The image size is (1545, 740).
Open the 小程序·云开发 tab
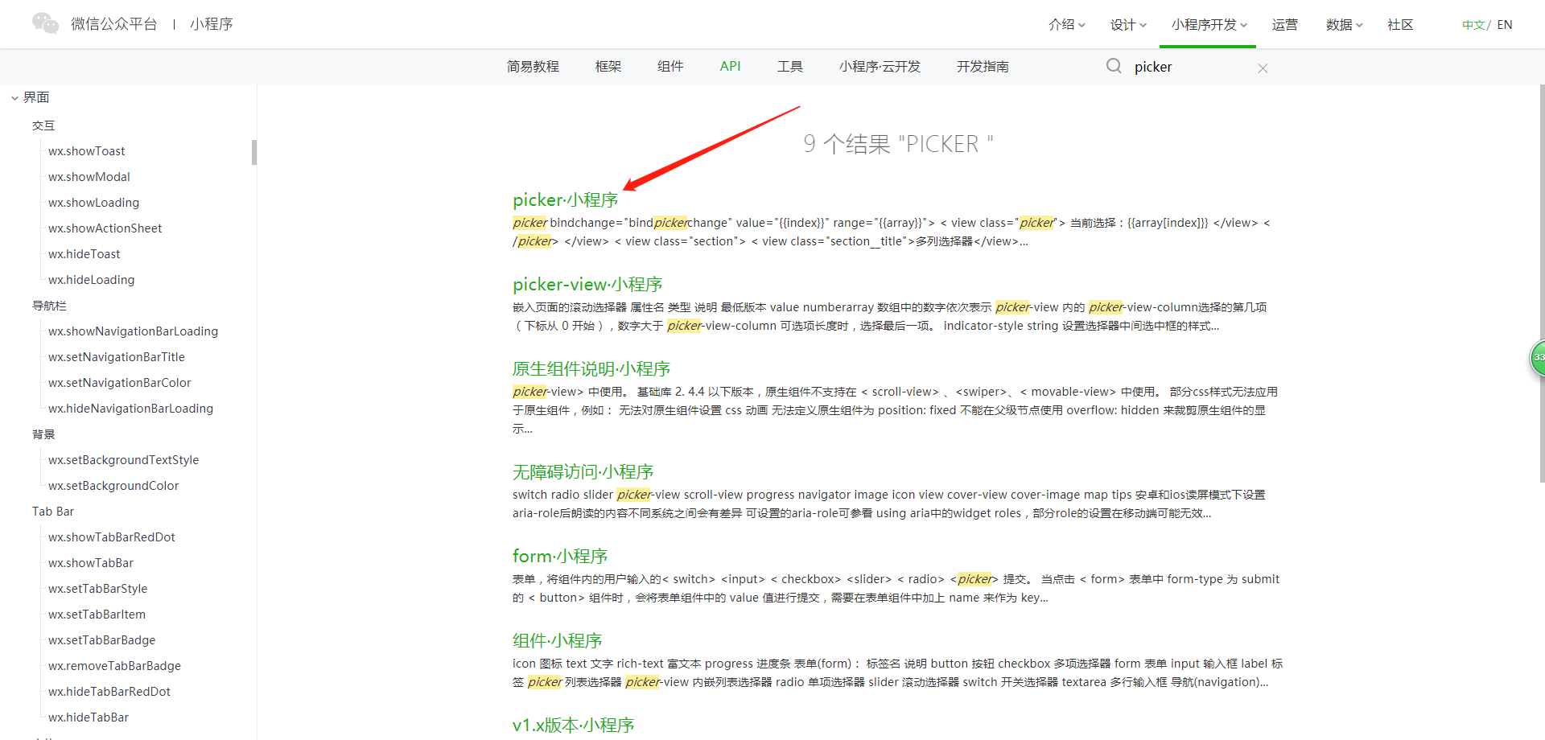(880, 67)
